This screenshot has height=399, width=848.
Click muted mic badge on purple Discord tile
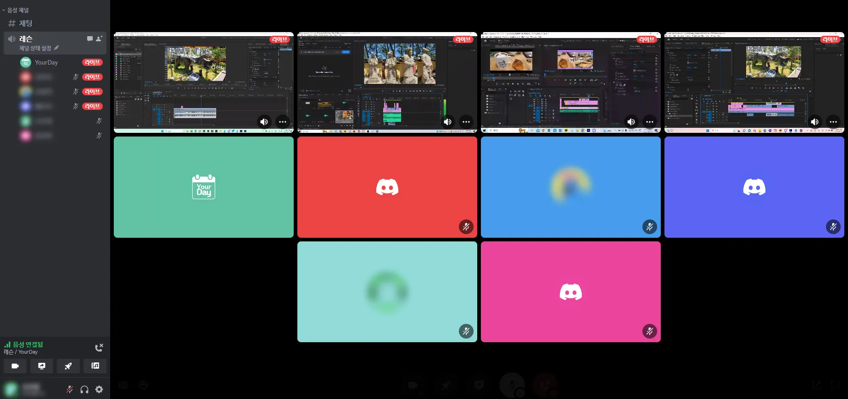[833, 227]
